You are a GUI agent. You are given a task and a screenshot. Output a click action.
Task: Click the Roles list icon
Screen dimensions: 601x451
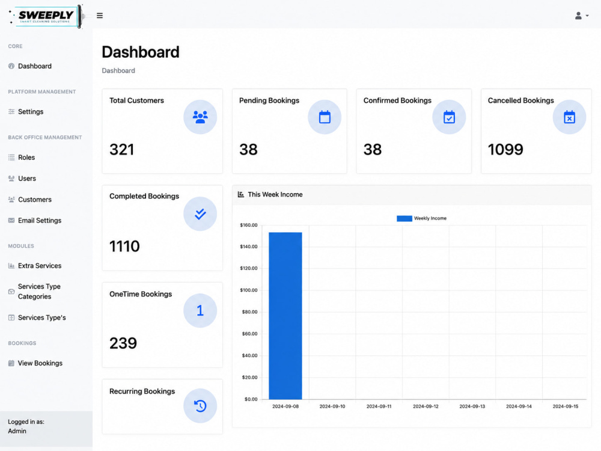pyautogui.click(x=11, y=157)
